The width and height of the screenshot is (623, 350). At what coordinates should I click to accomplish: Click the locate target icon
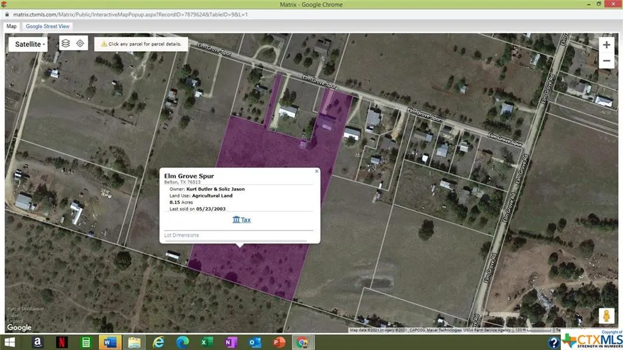tap(80, 44)
